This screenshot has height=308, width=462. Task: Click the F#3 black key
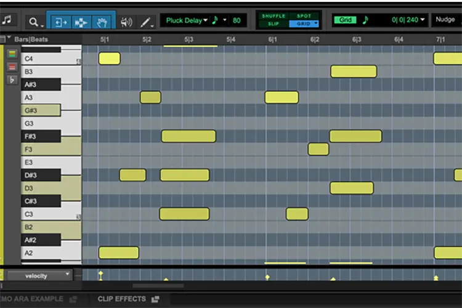(41, 136)
